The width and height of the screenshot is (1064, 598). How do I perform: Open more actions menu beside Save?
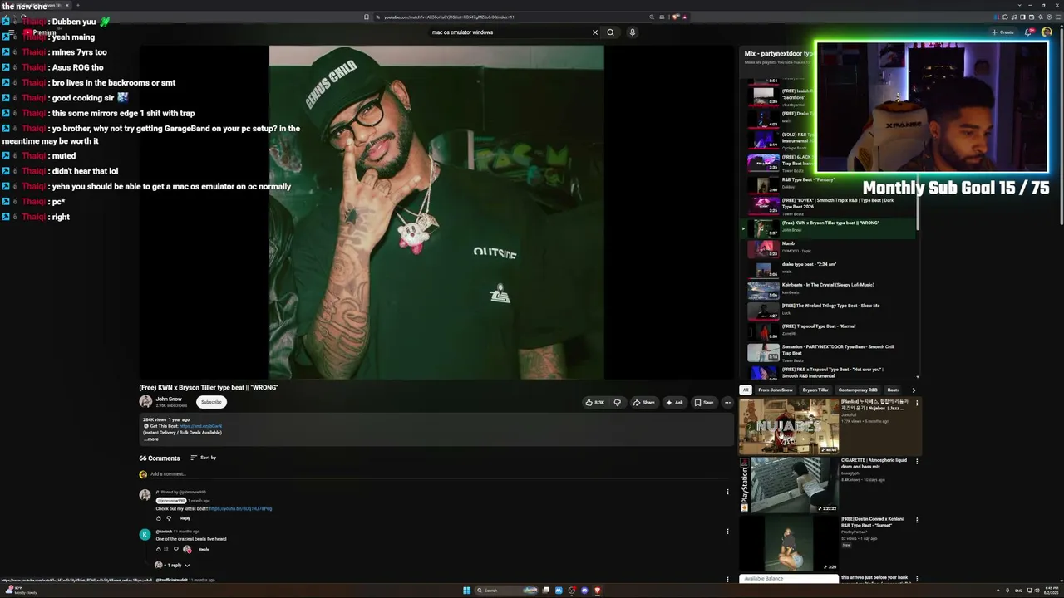click(727, 403)
